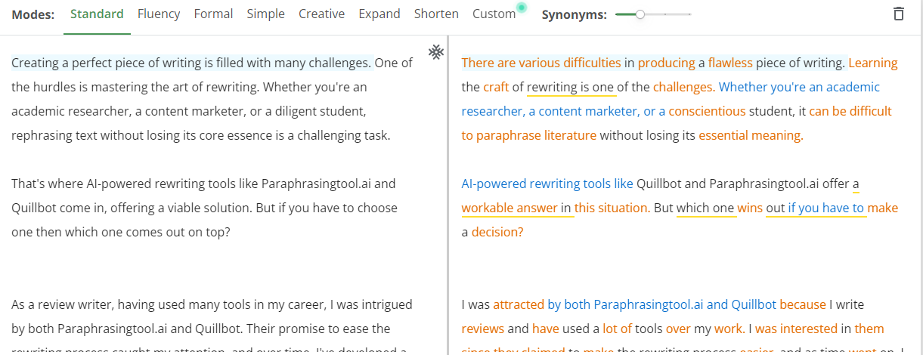Click the orange word "attracted" in output
The image size is (923, 355).
pos(519,304)
